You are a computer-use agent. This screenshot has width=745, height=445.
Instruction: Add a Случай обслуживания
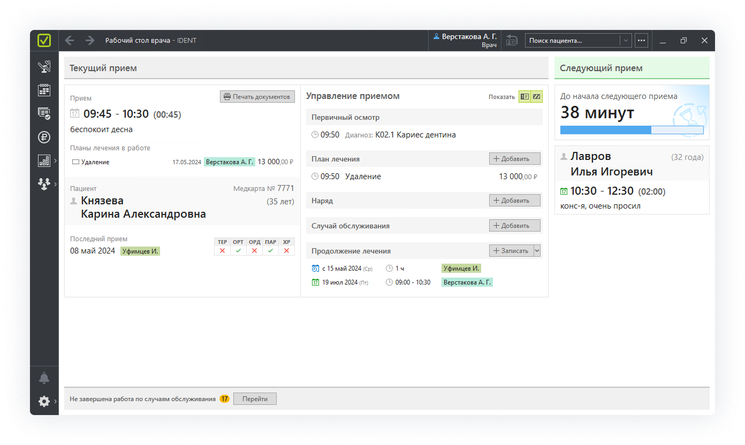tap(515, 226)
